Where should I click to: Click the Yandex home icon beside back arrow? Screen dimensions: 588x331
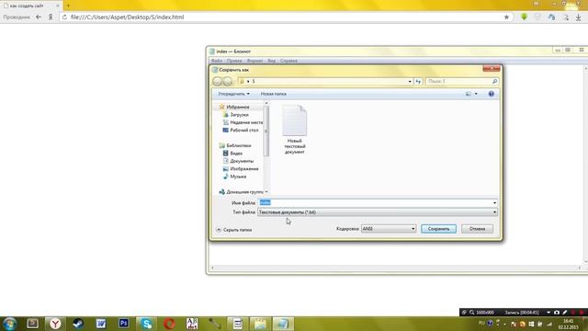(51, 17)
